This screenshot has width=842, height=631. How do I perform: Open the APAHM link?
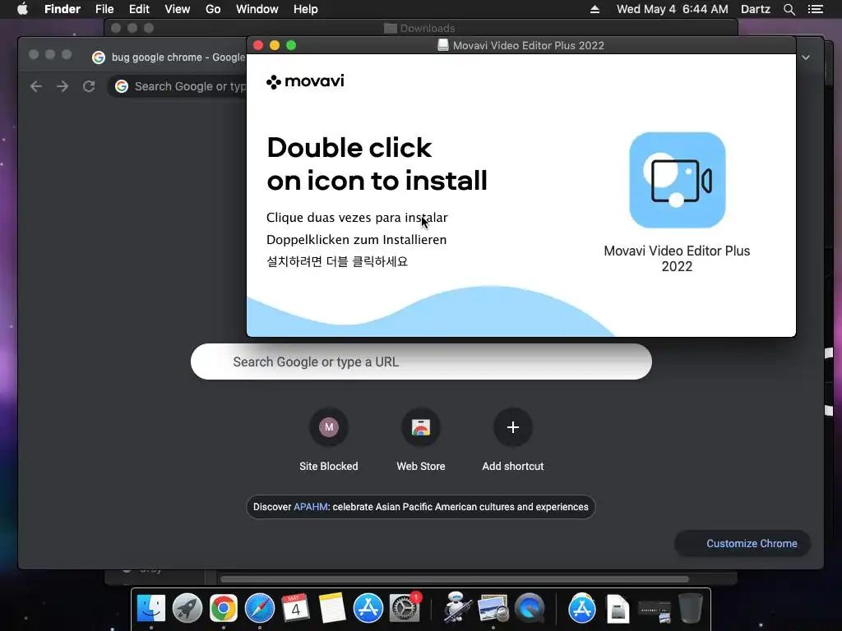310,506
